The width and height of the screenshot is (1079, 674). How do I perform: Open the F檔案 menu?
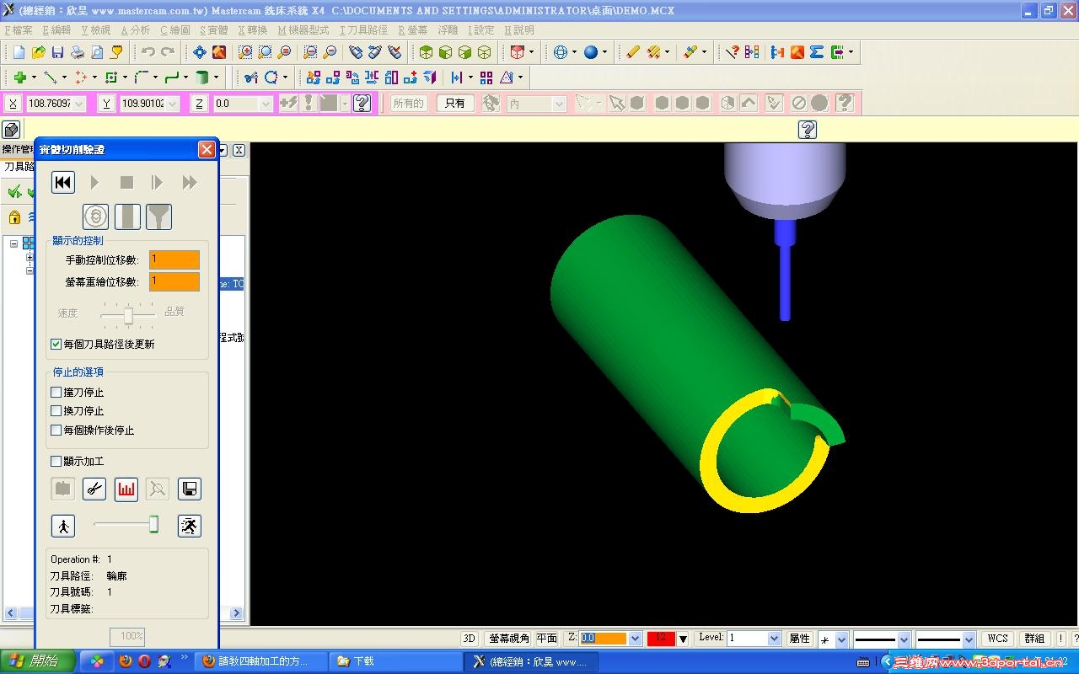pyautogui.click(x=19, y=30)
